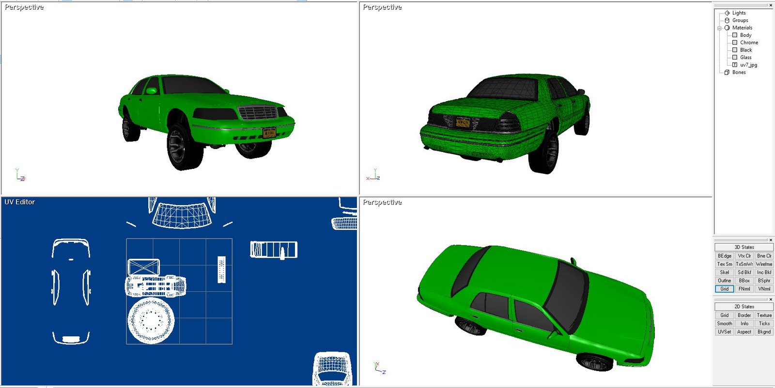Click the Glass material square icon
This screenshot has width=775, height=388.
735,57
